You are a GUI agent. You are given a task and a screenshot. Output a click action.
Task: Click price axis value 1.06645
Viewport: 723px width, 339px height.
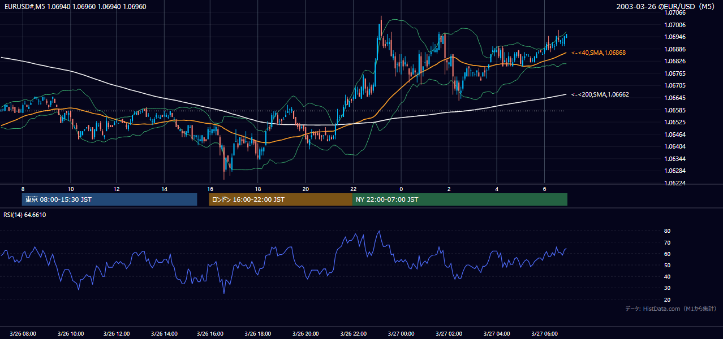tap(675, 98)
